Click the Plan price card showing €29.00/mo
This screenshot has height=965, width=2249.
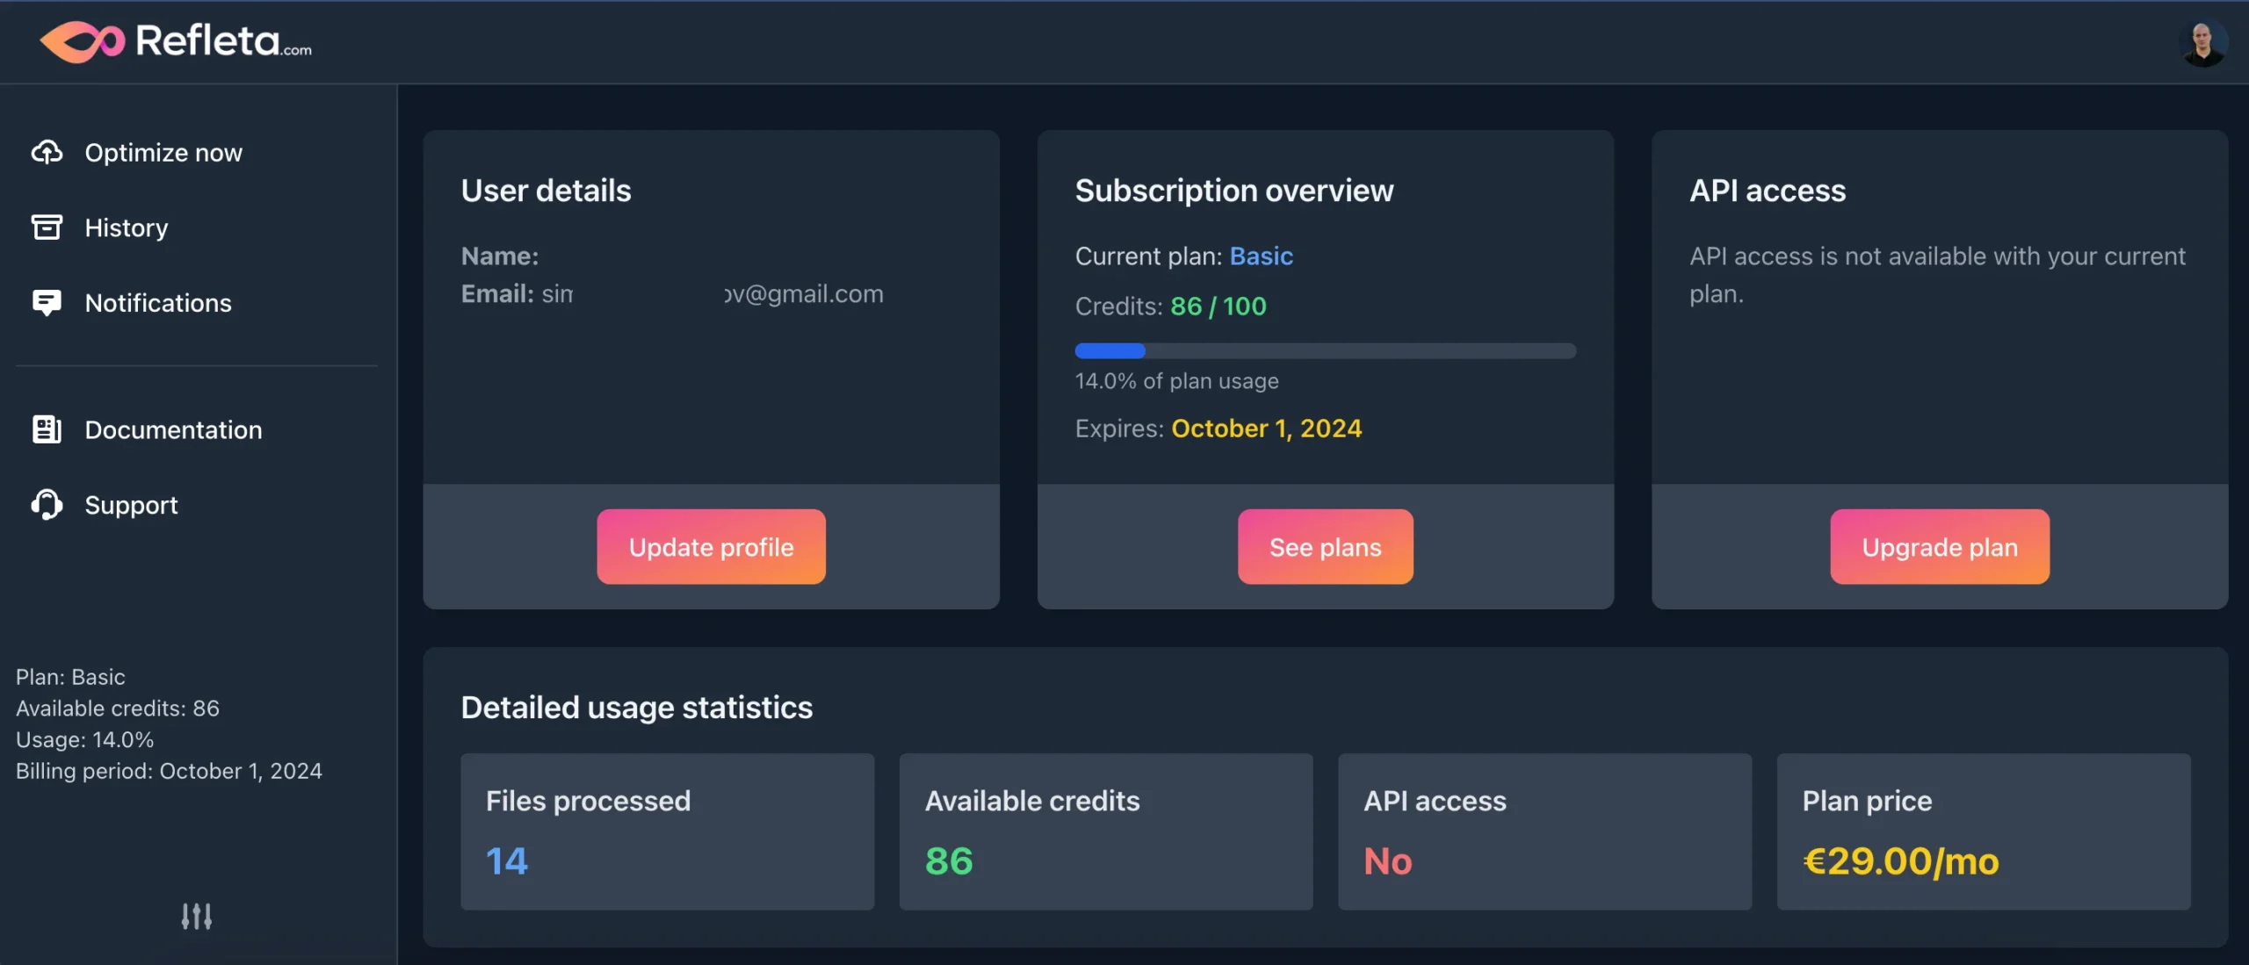pos(1984,831)
